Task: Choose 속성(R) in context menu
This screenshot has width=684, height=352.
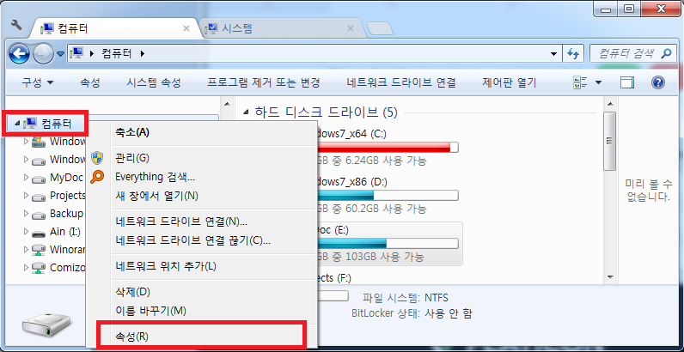Action: click(x=131, y=337)
